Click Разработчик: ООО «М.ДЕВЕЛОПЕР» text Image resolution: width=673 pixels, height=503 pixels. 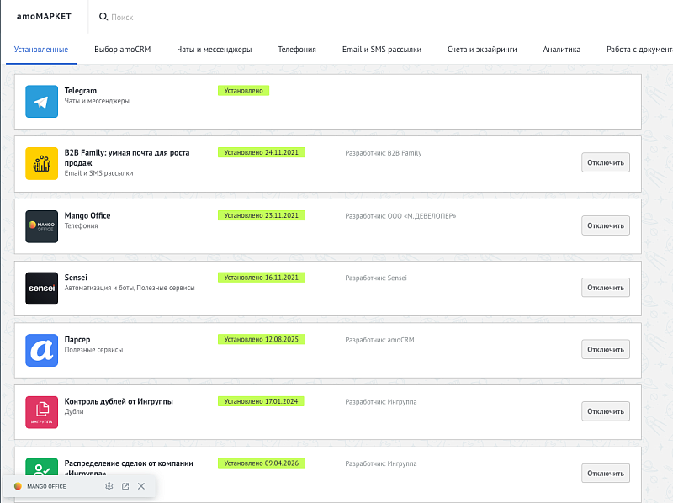pos(400,216)
